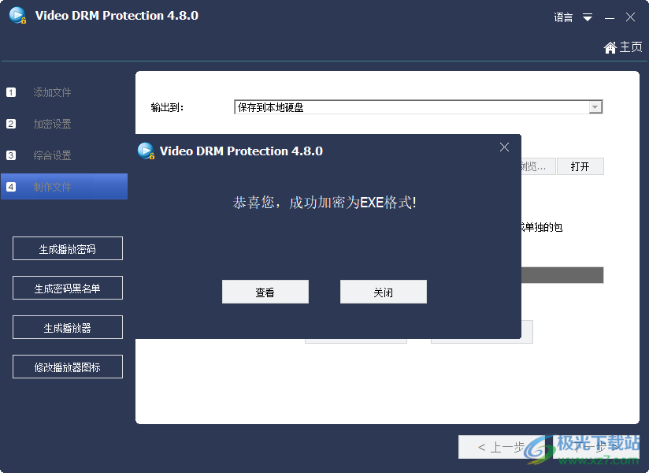Click the number 3 step icon
The height and width of the screenshot is (473, 649).
[11, 155]
